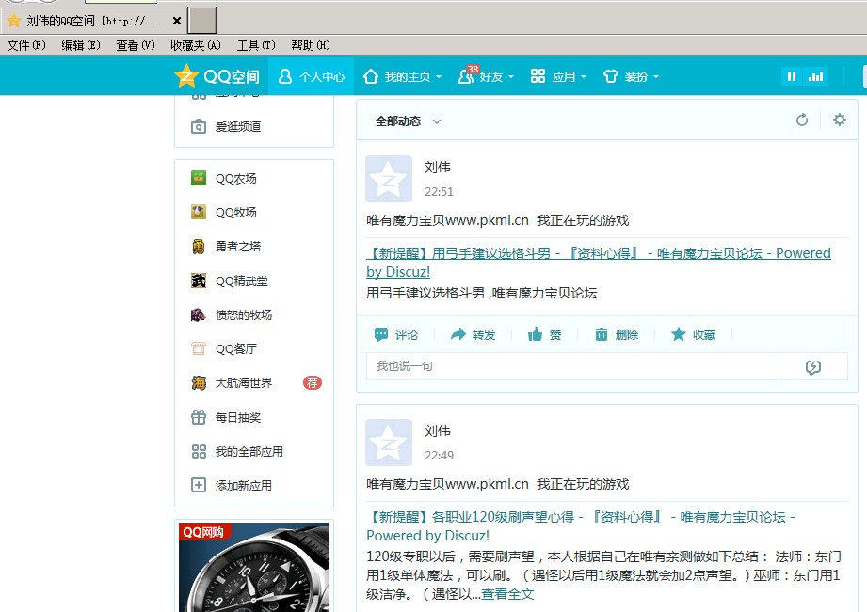The width and height of the screenshot is (867, 612).
Task: Click the QQ农场 app icon
Action: (199, 178)
